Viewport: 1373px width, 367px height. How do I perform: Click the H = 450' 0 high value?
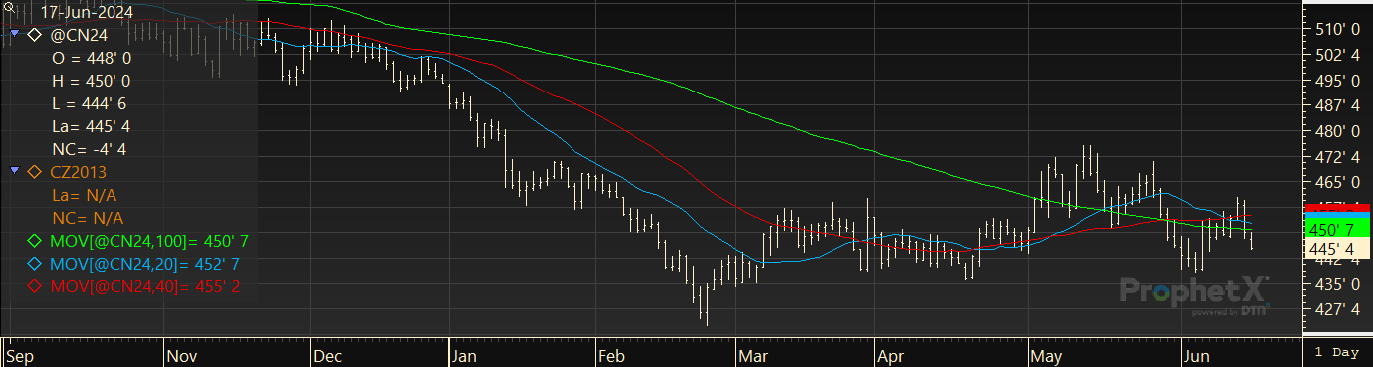(92, 81)
